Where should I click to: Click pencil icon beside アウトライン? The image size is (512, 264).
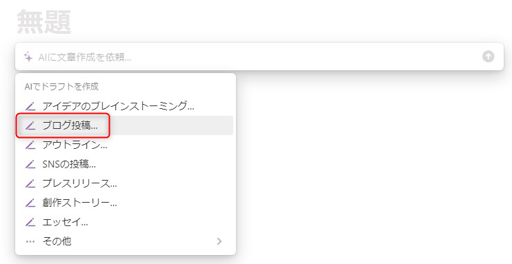[30, 145]
